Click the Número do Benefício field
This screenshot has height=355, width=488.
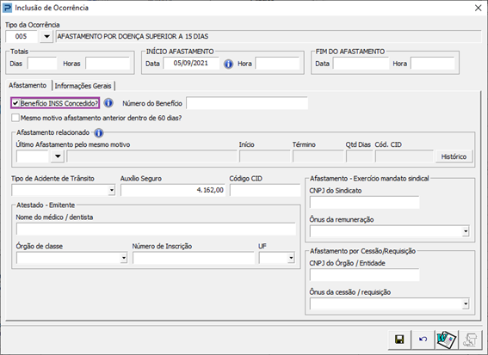point(247,103)
